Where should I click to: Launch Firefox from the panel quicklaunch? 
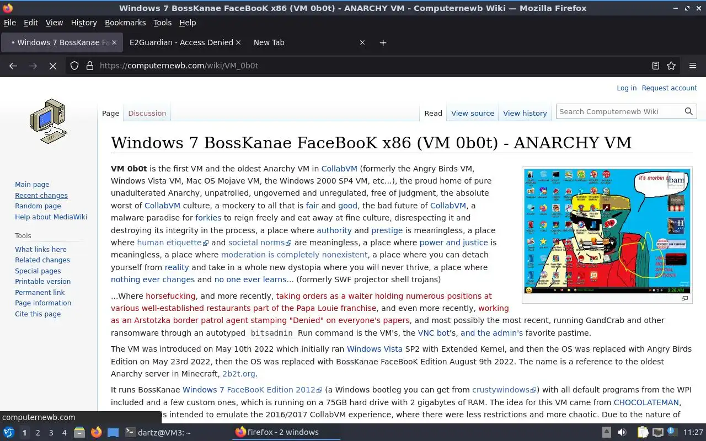click(x=97, y=432)
